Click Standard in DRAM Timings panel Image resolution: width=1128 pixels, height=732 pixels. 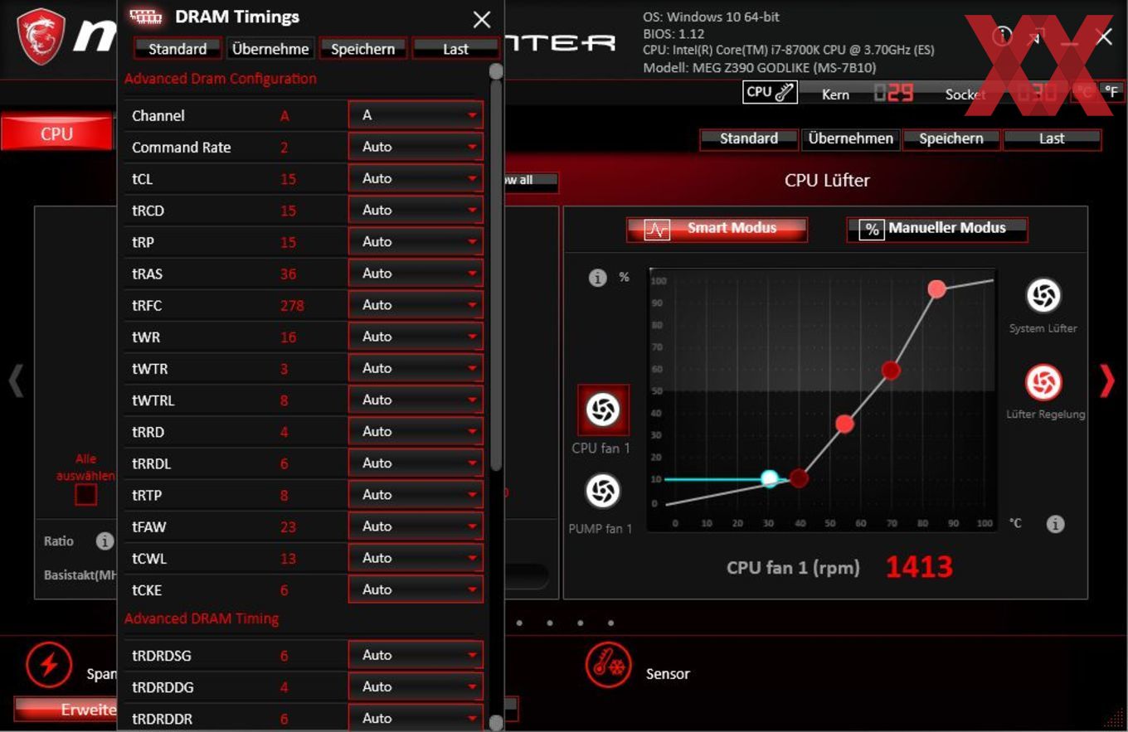[177, 49]
